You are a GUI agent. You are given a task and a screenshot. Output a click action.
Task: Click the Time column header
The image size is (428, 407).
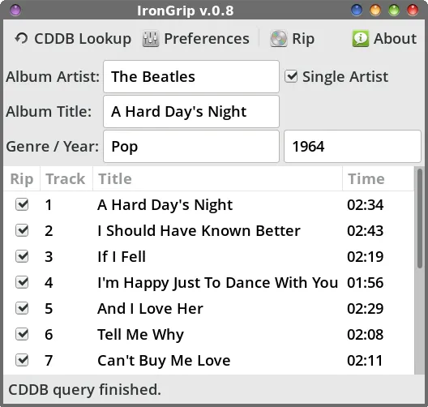click(x=378, y=179)
